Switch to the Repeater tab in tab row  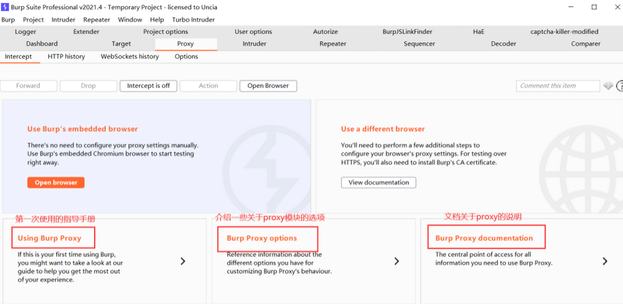coord(333,44)
